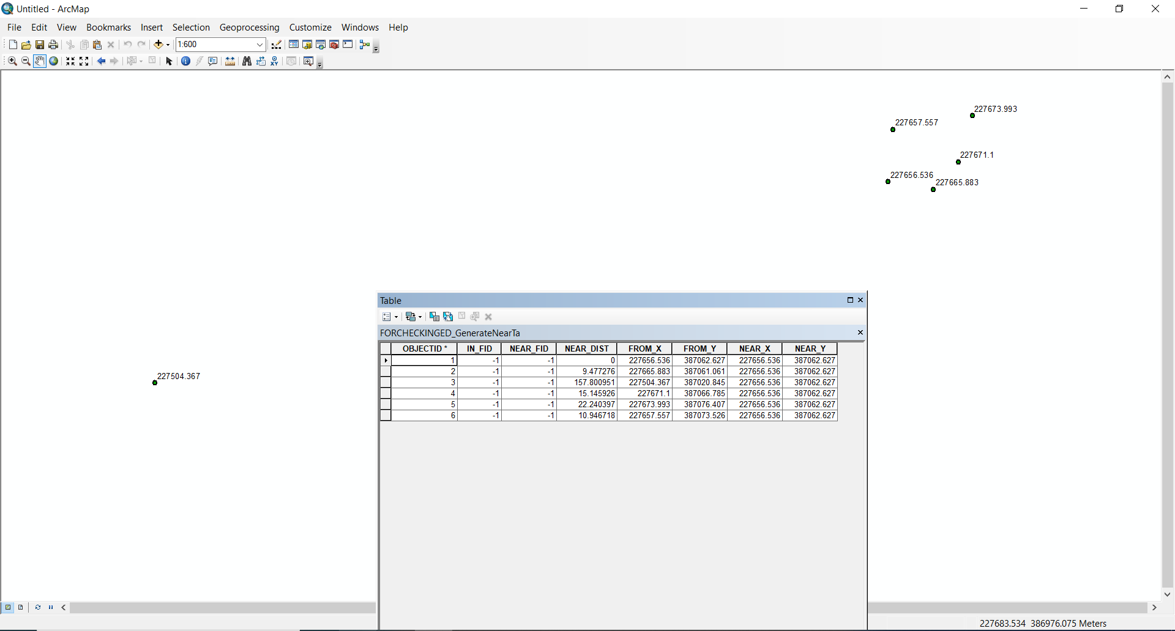Click Fixed Zoom In arrows icon
The height and width of the screenshot is (631, 1175).
[x=70, y=61]
